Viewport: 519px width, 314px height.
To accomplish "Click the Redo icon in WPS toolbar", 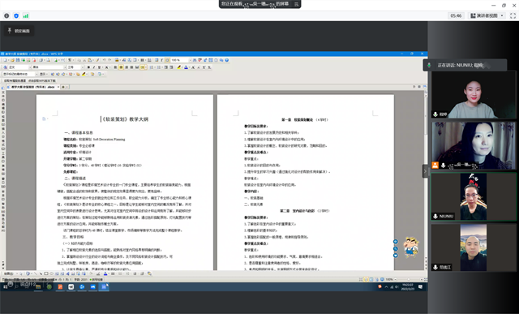I will pos(109,60).
